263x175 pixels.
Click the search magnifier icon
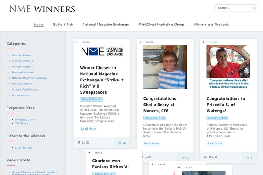pos(254,8)
